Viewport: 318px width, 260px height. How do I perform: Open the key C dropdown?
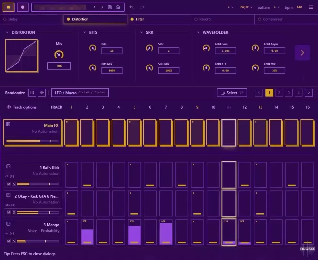click(230, 7)
